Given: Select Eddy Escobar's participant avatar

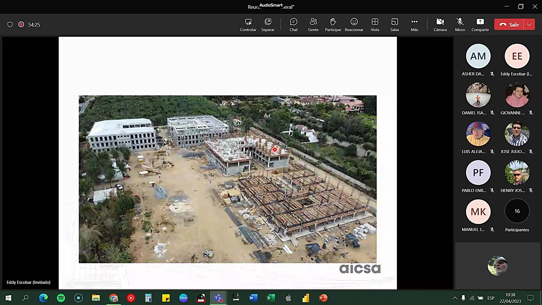Looking at the screenshot, I should pyautogui.click(x=517, y=56).
